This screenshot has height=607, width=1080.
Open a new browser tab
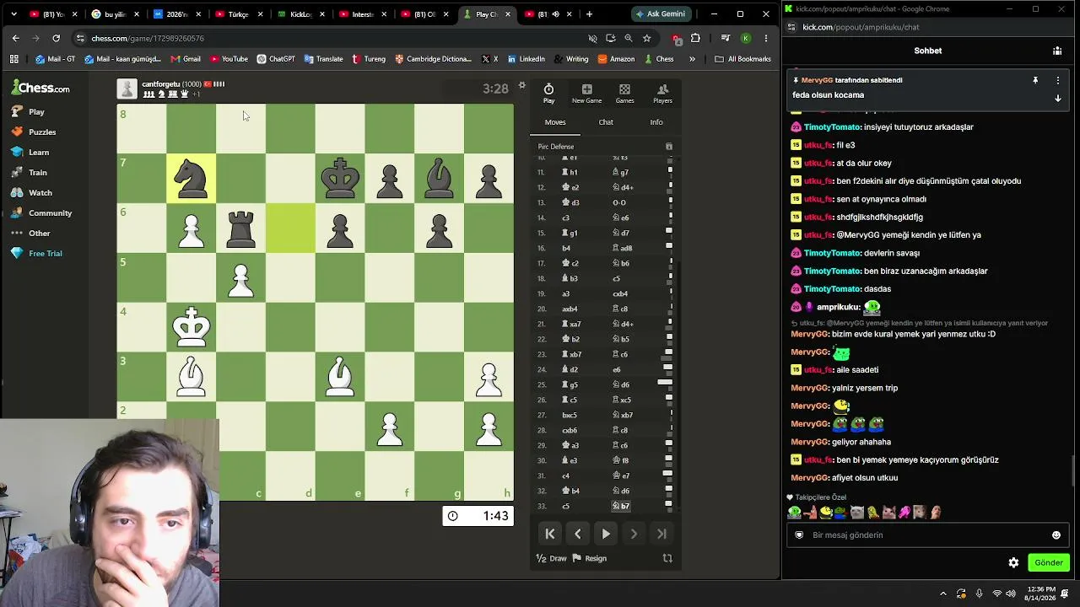pos(589,13)
